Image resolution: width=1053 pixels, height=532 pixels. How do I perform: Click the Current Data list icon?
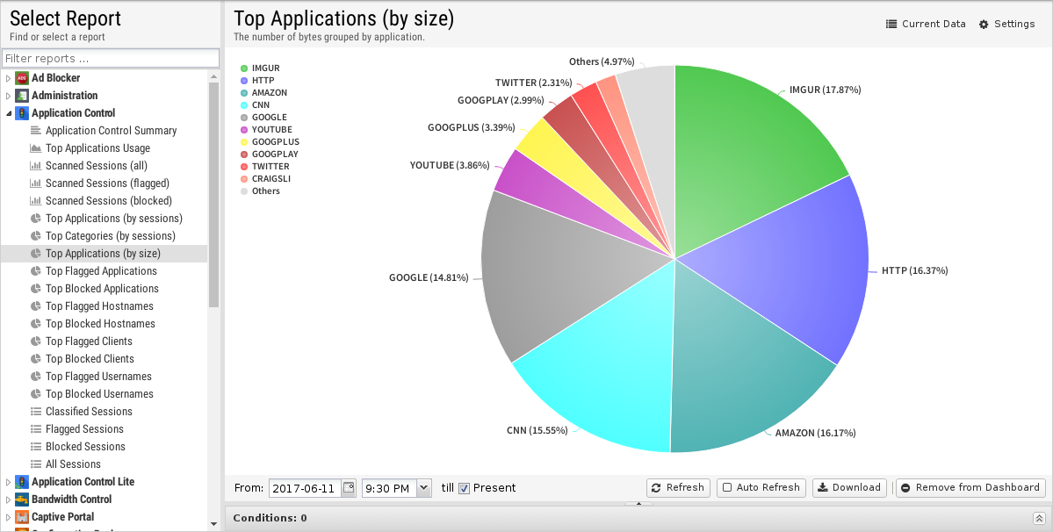(891, 25)
